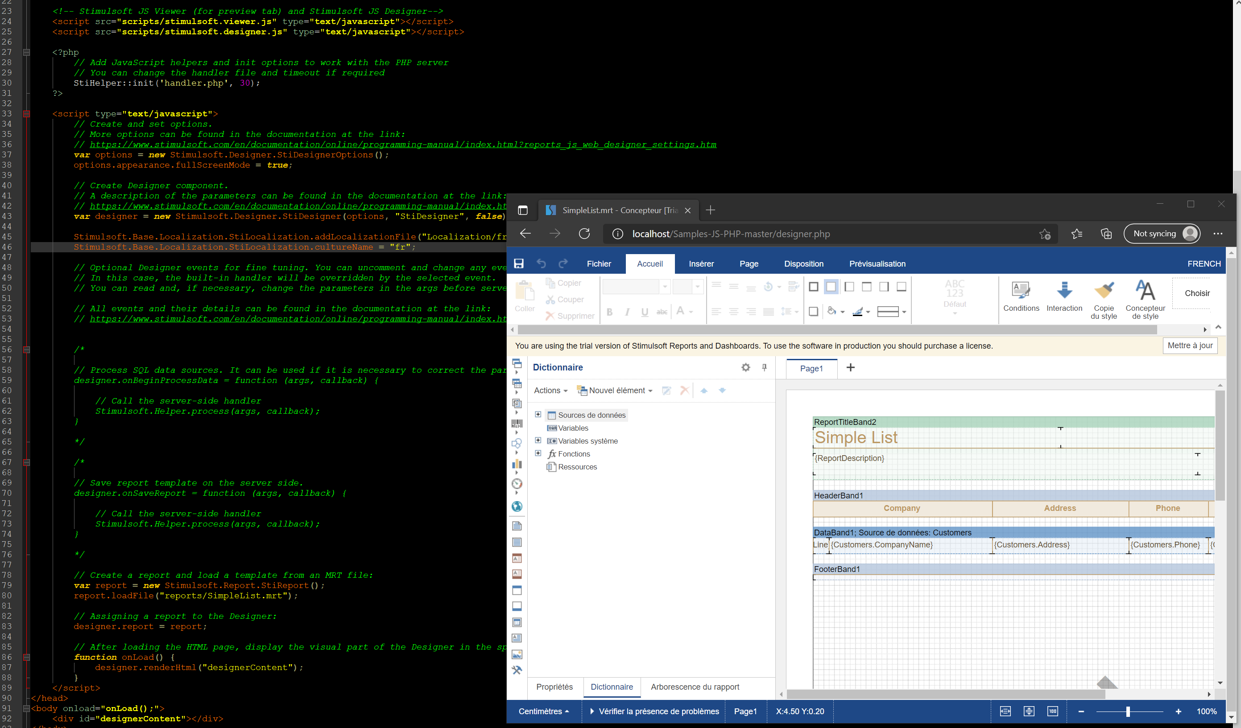This screenshot has width=1241, height=728.
Task: Open the Fichier menu
Action: [599, 264]
